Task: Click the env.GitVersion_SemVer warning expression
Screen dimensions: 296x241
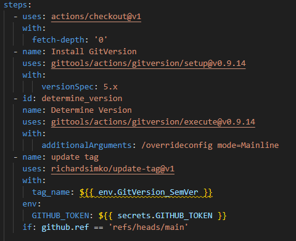Action: pos(146,192)
